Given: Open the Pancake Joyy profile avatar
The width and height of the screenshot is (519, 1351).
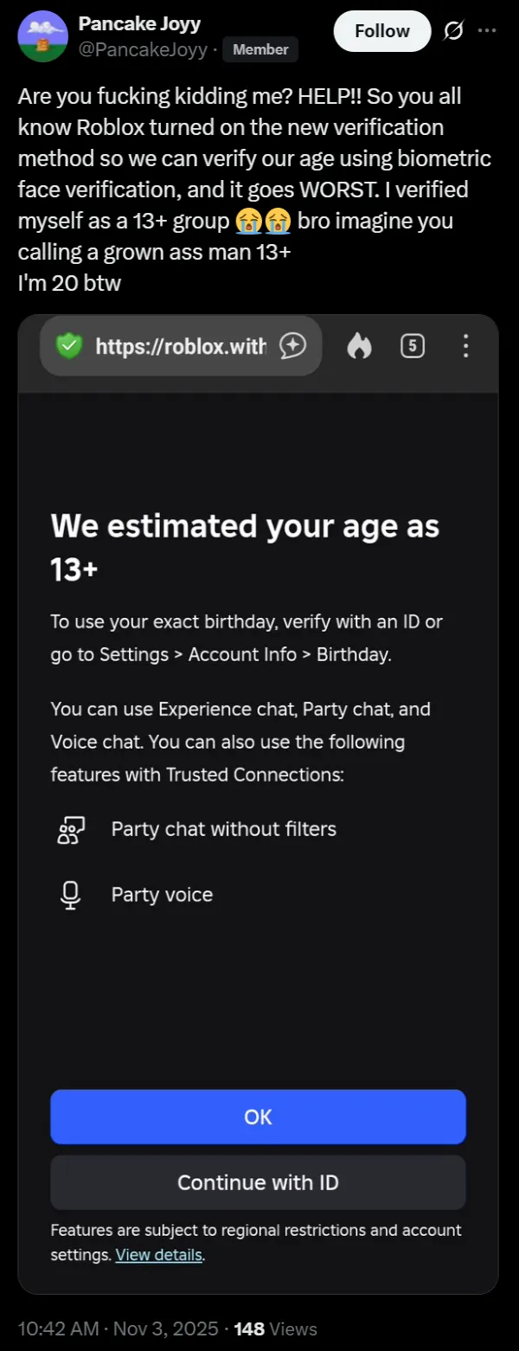Looking at the screenshot, I should (x=42, y=36).
